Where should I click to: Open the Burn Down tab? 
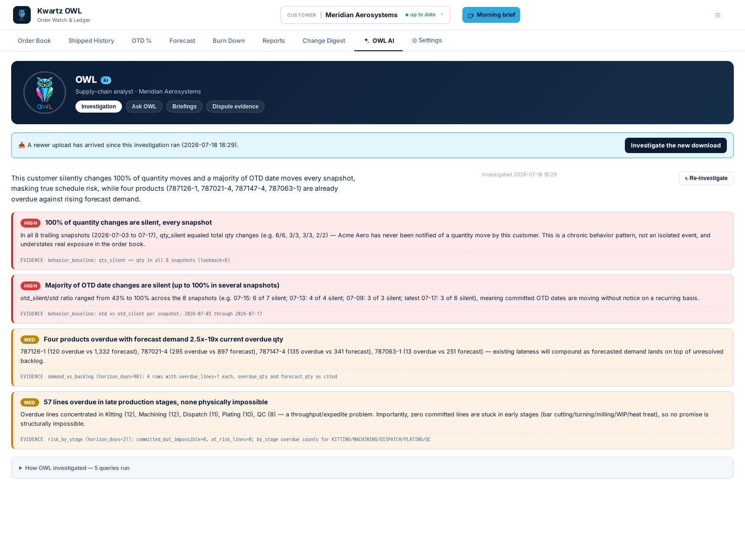coord(229,41)
